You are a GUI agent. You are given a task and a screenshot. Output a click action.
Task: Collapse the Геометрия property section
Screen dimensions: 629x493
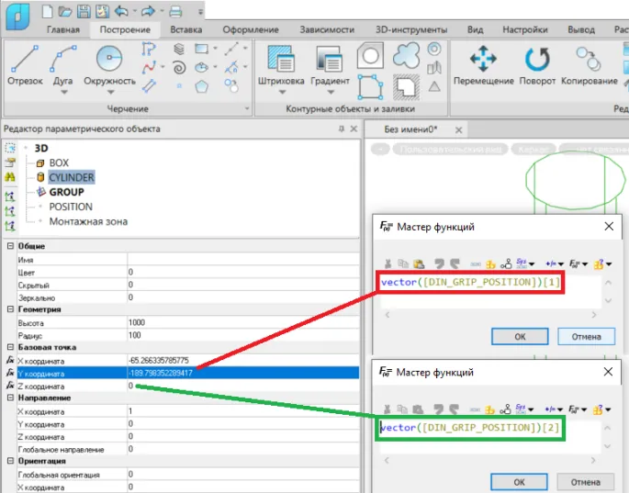[x=10, y=310]
